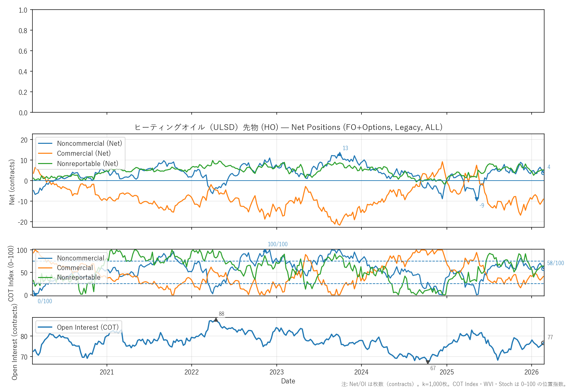This screenshot has width=572, height=391.
Task: Click the Nonreportable label in COT Index legend
Action: [x=79, y=277]
